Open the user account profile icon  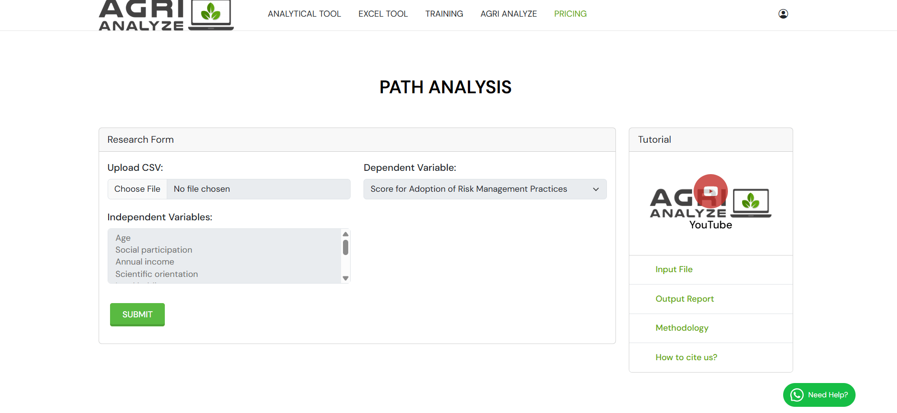pos(783,14)
